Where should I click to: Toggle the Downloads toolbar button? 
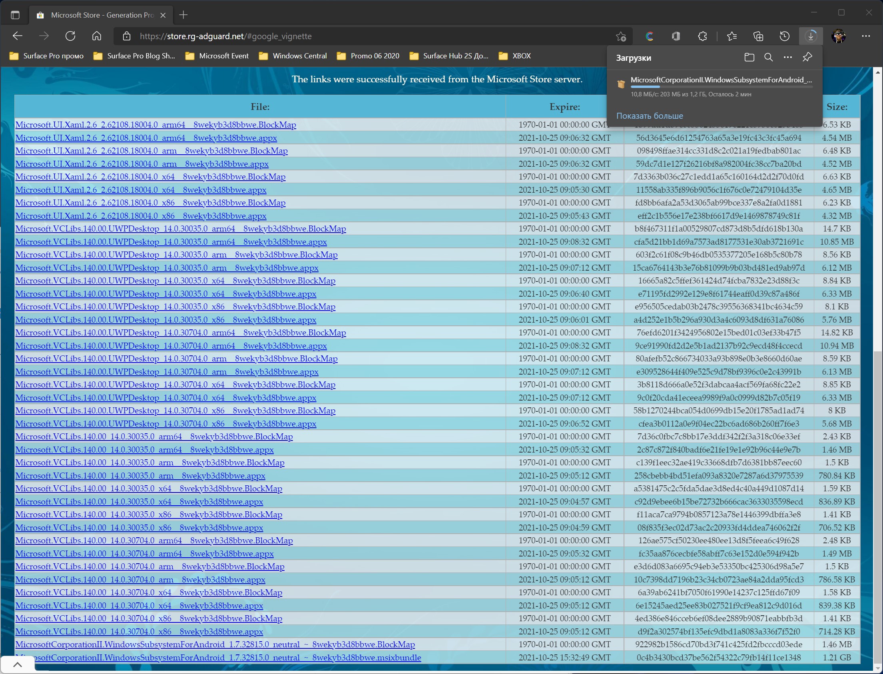811,36
